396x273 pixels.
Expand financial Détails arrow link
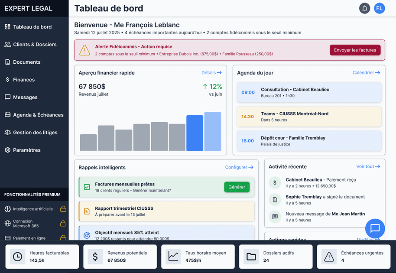coord(211,73)
